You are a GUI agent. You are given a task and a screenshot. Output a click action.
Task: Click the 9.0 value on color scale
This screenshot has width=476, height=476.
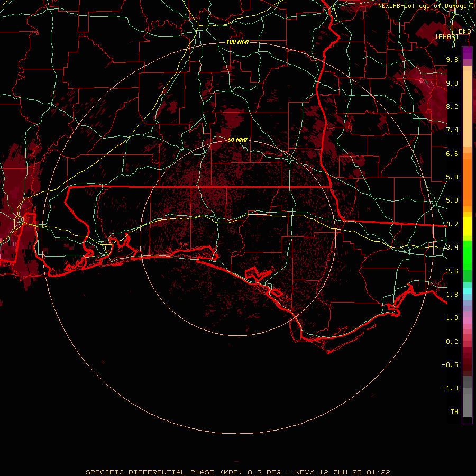coord(452,83)
